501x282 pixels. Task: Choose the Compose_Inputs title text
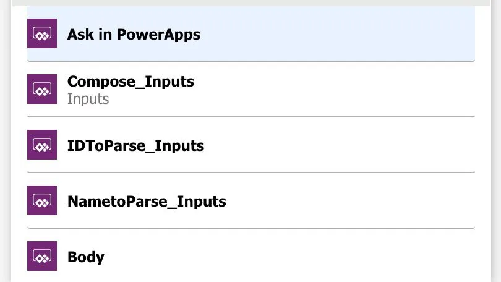pyautogui.click(x=131, y=81)
